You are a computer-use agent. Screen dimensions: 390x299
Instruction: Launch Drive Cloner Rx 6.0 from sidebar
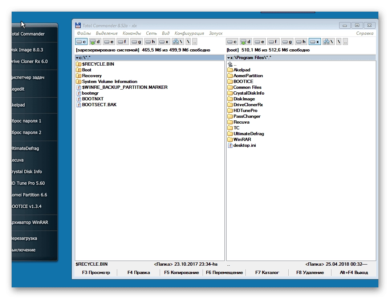coord(30,62)
